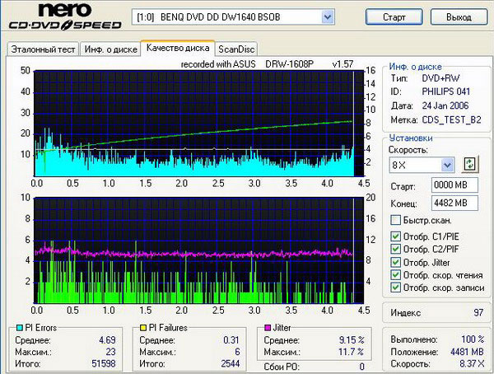Toggle the Быстр.скан. checkbox
This screenshot has width=494, height=374.
click(x=395, y=220)
